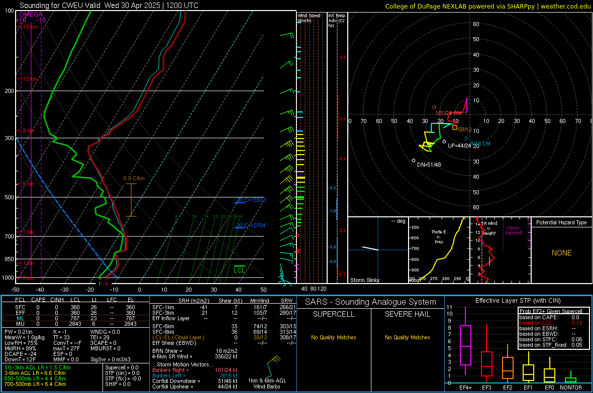The height and width of the screenshot is (393, 593).
Task: Click the SHIP = 0.0 value
Action: [x=118, y=384]
